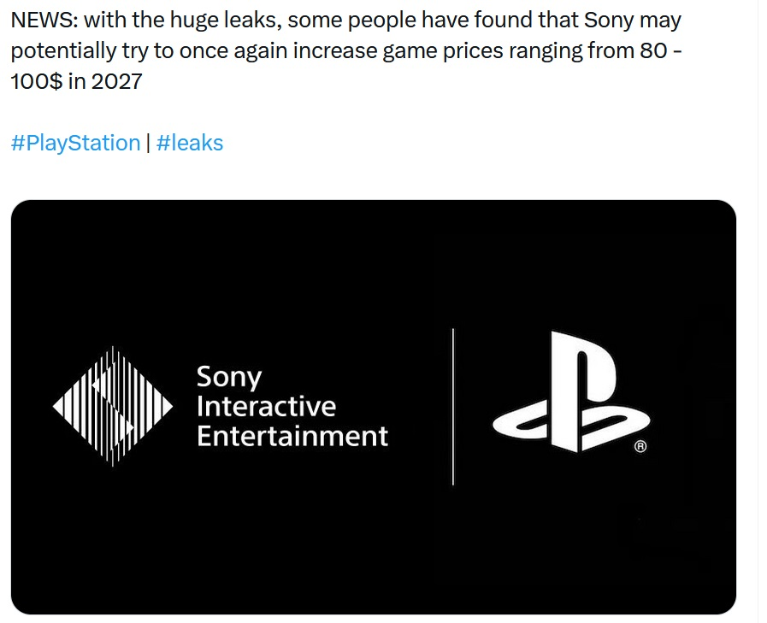
Task: Click "100$" in the post text
Action: (x=37, y=82)
